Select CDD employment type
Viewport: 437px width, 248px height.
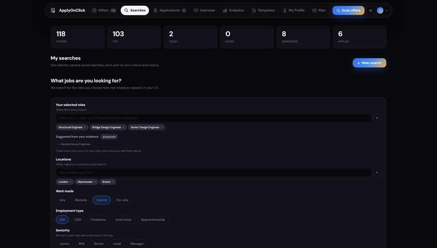(78, 220)
